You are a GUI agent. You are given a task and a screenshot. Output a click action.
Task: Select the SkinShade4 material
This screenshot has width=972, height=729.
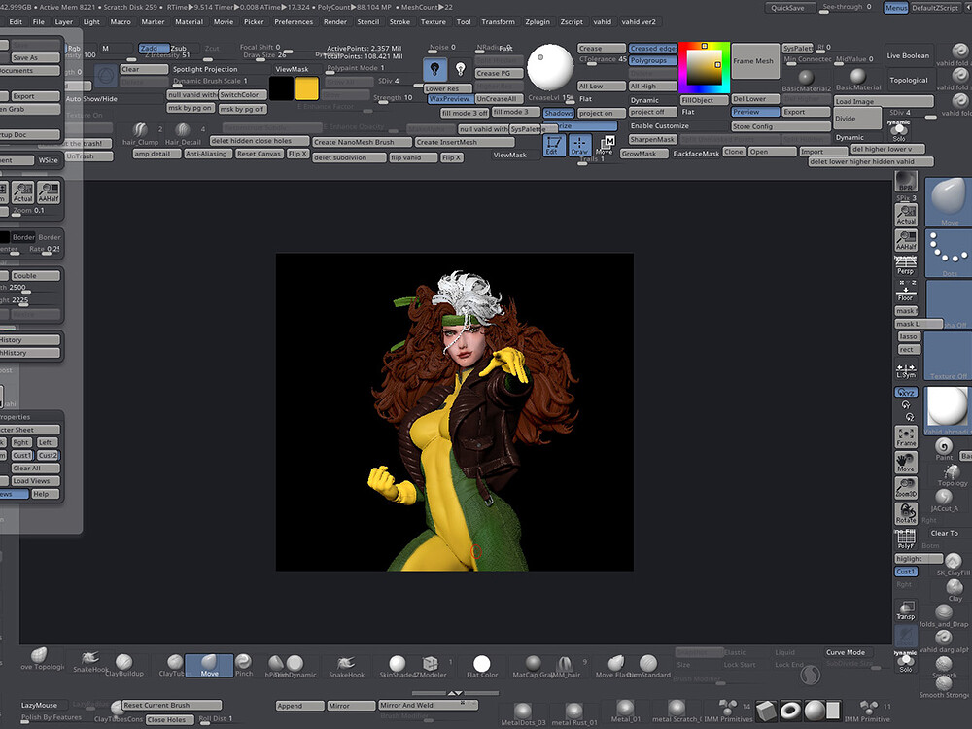pyautogui.click(x=397, y=665)
